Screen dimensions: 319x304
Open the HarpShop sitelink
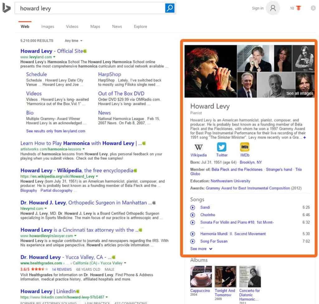point(109,75)
